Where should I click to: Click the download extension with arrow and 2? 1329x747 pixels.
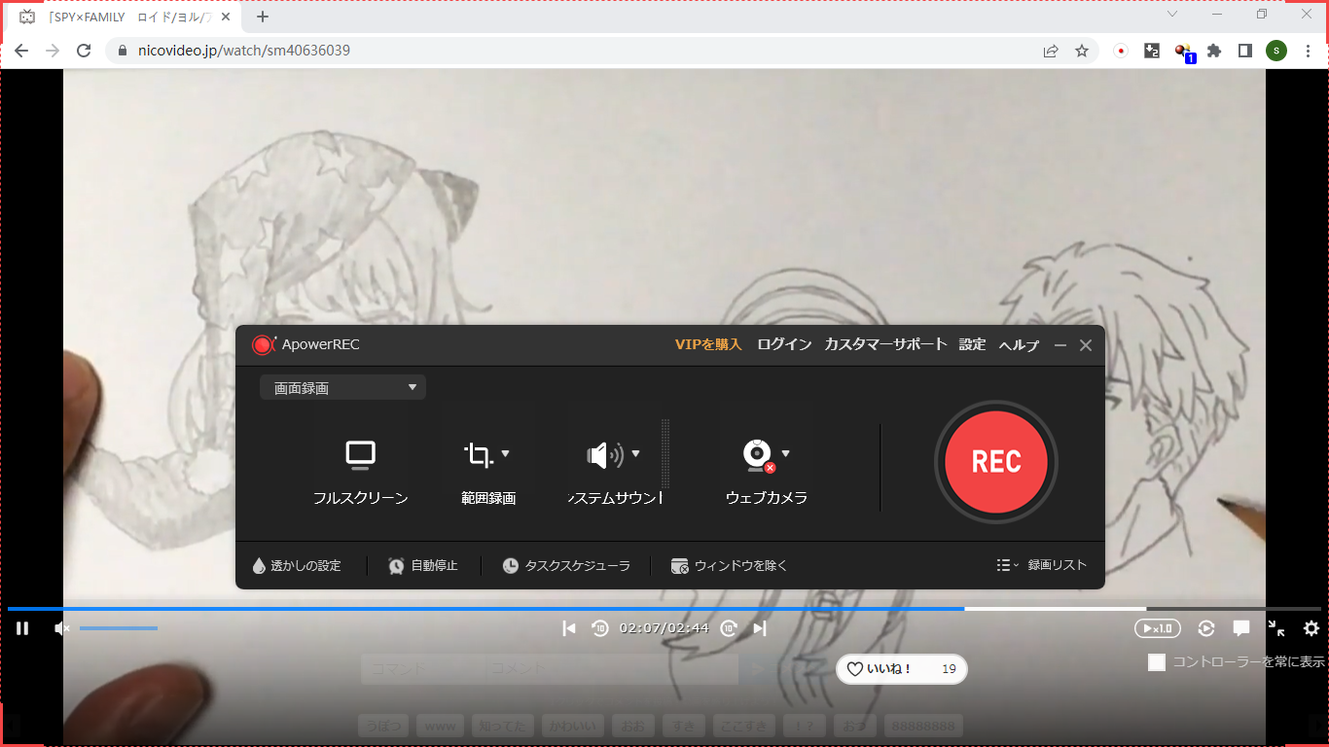pyautogui.click(x=1152, y=51)
